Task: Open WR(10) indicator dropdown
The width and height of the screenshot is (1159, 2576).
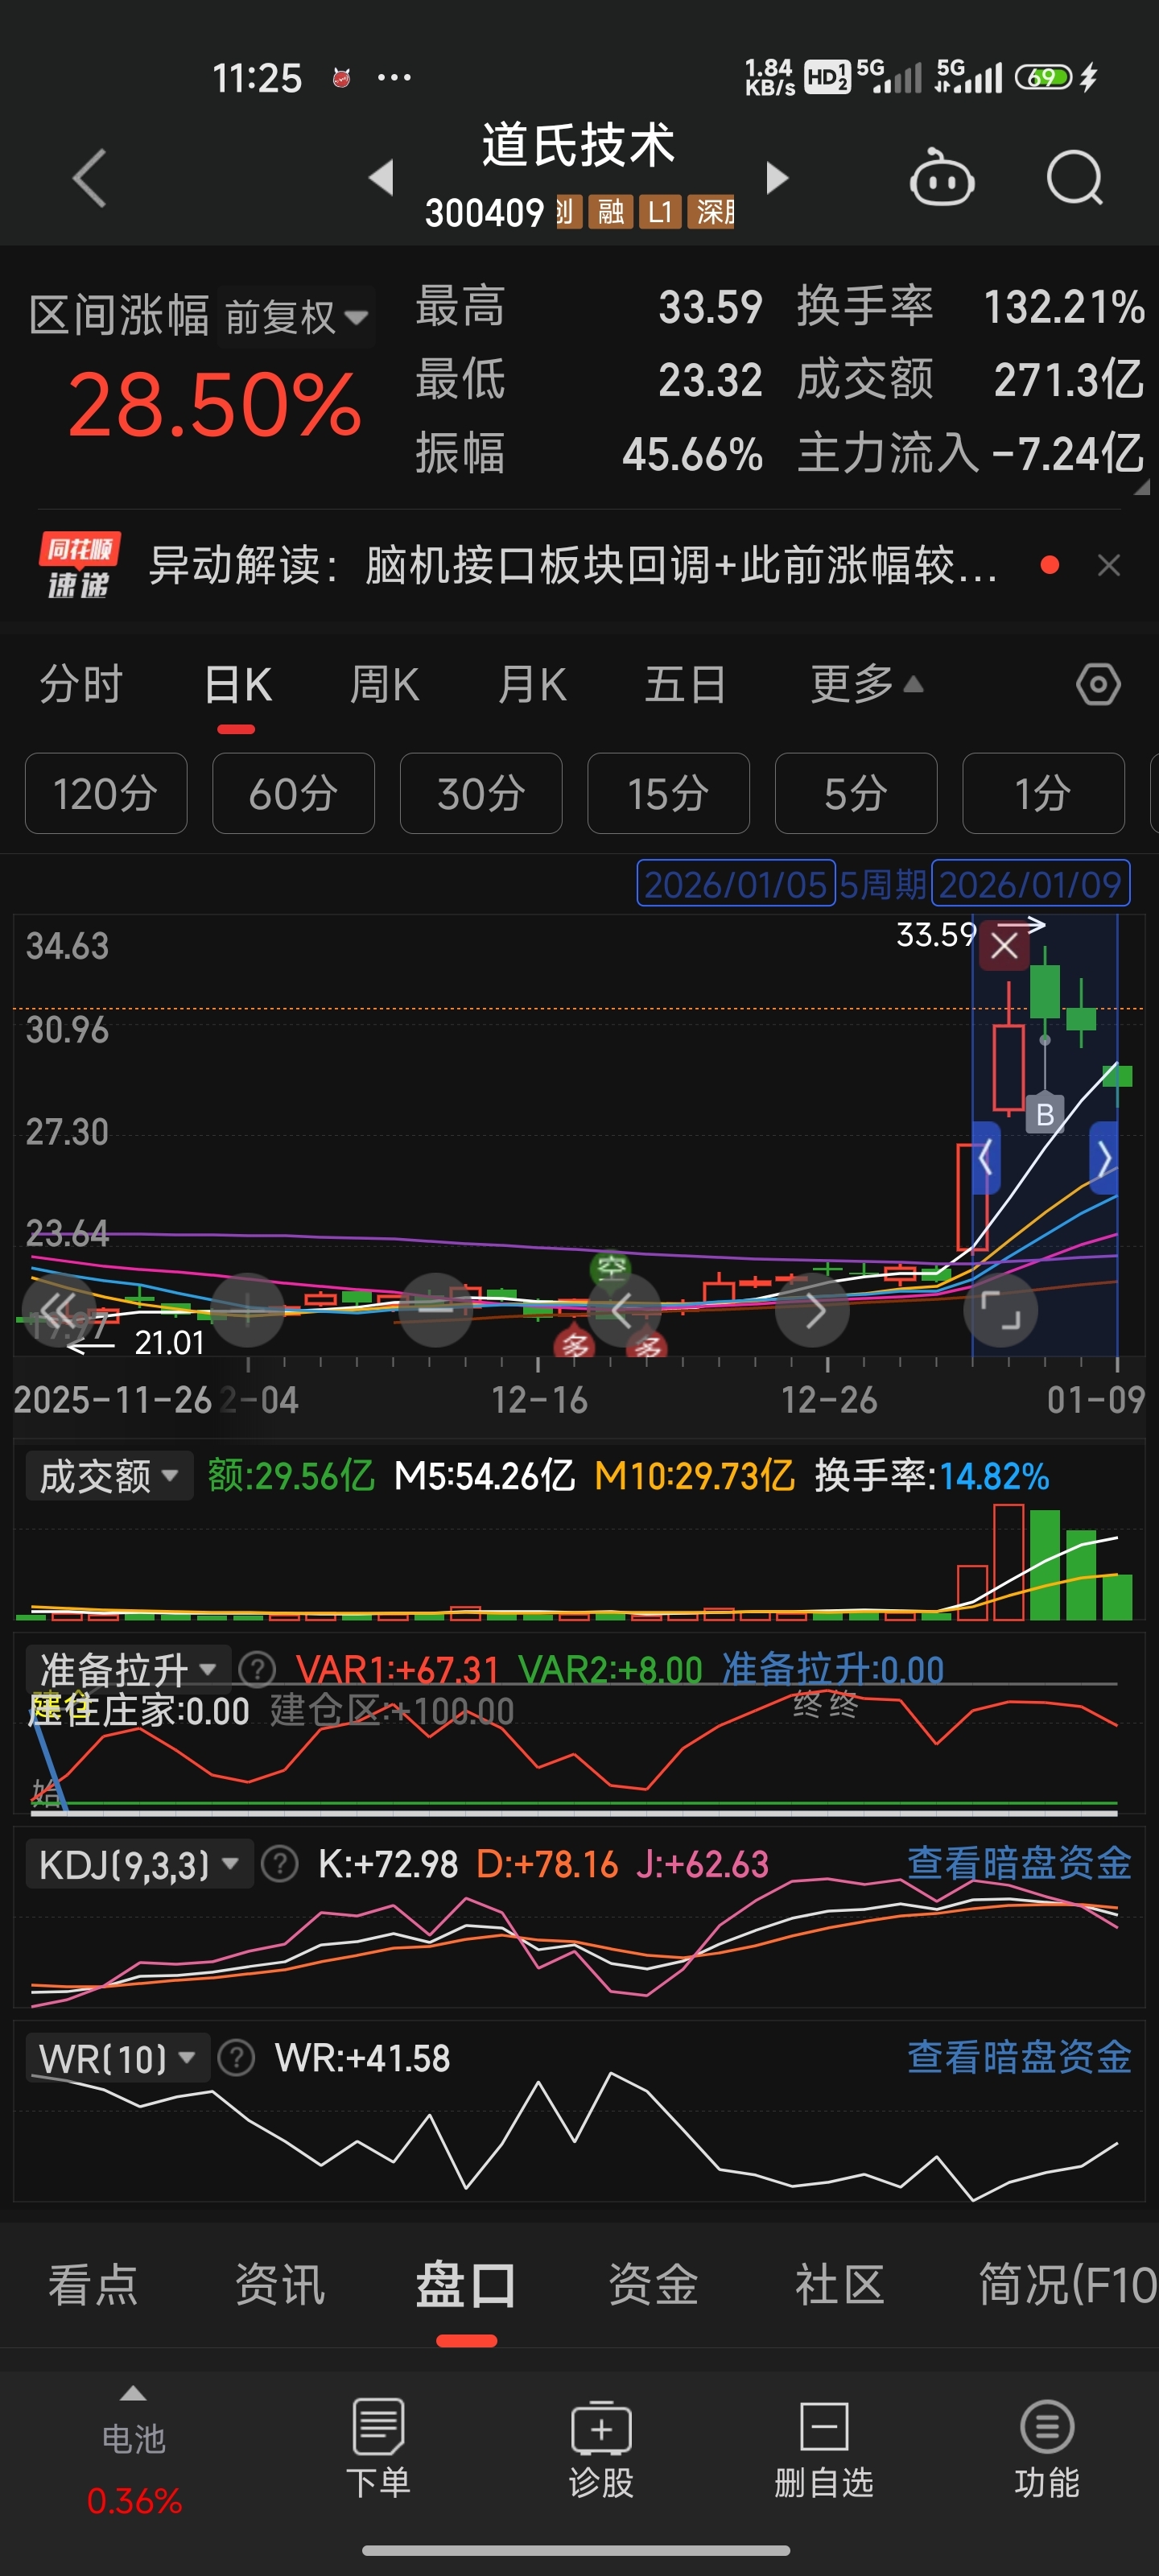Action: (117, 2058)
